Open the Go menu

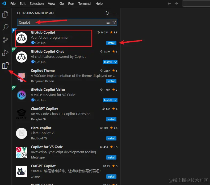[x=62, y=4]
